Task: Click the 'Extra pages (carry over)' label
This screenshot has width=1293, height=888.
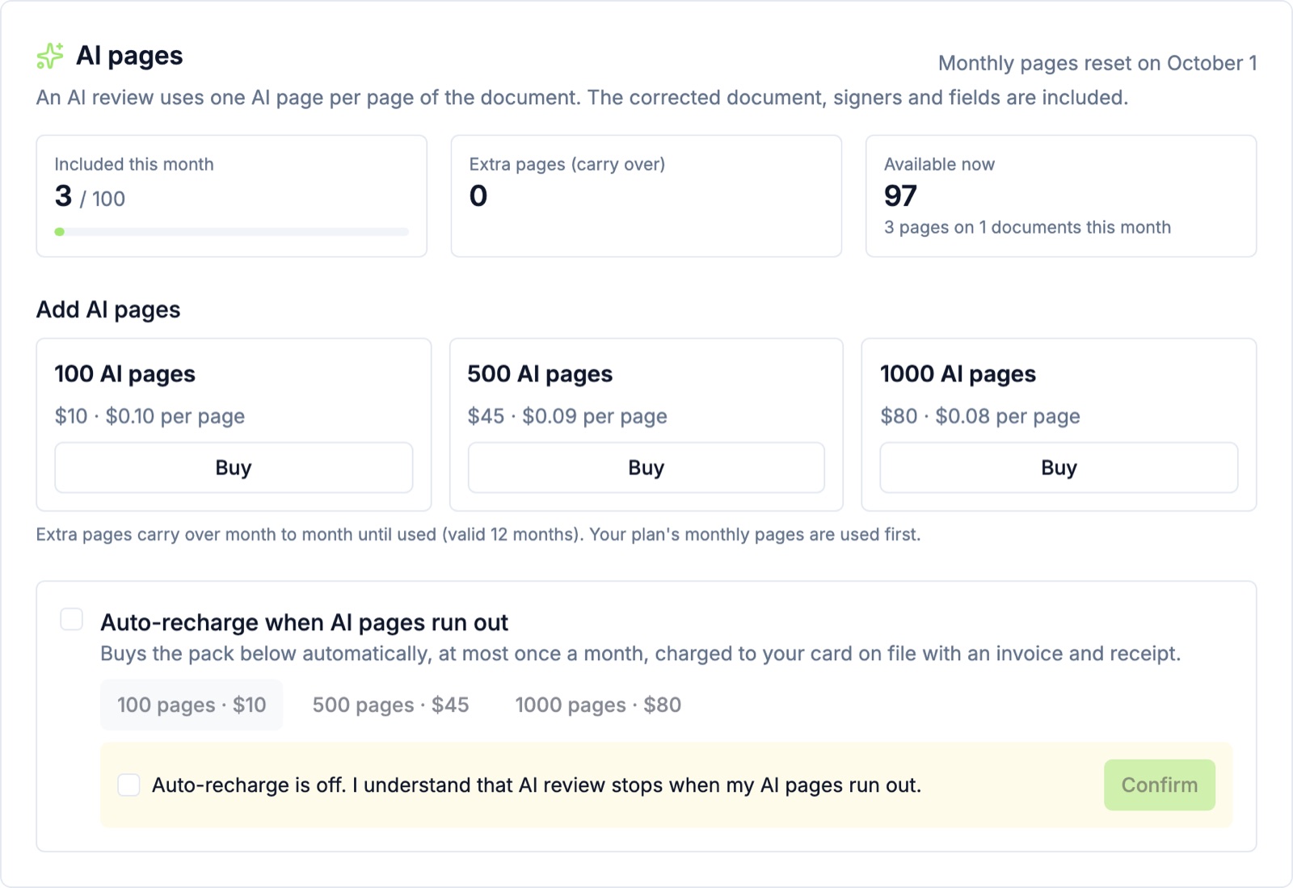Action: click(567, 164)
